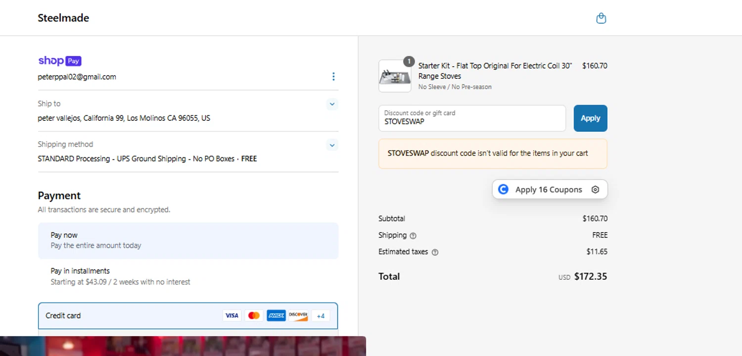Image resolution: width=742 pixels, height=356 pixels.
Task: Click the Visa card icon
Action: pos(232,315)
